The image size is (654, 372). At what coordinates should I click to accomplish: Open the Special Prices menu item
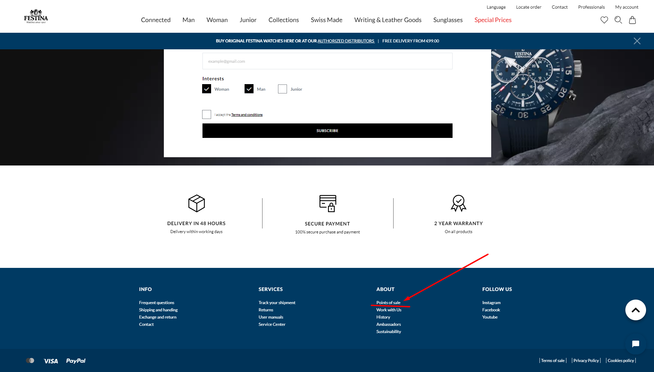(x=493, y=20)
